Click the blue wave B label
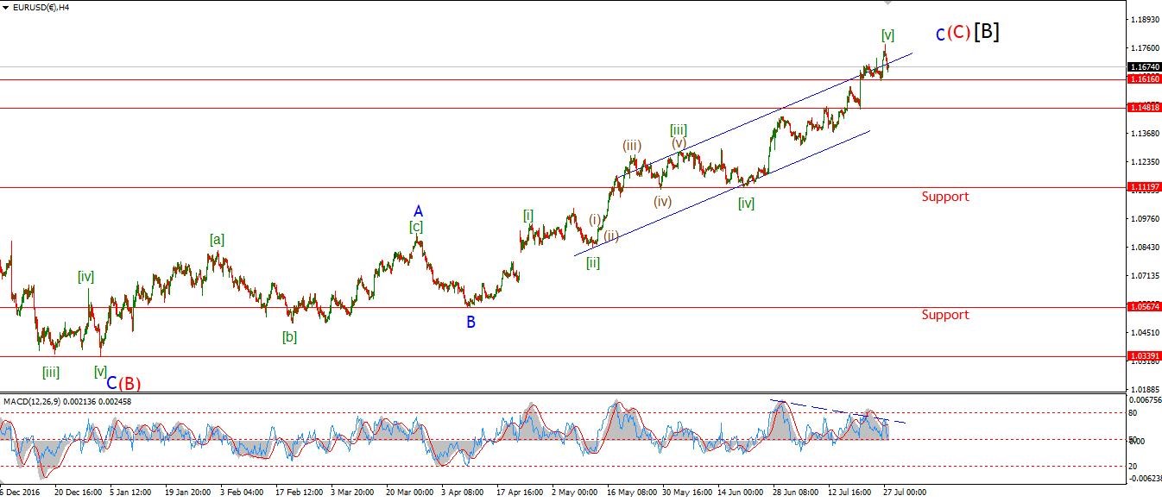 (470, 323)
